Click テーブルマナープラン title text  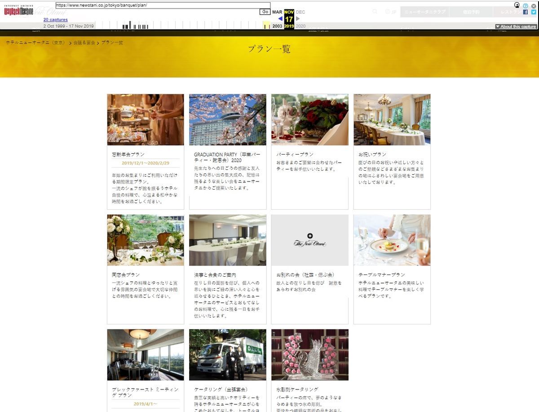382,275
